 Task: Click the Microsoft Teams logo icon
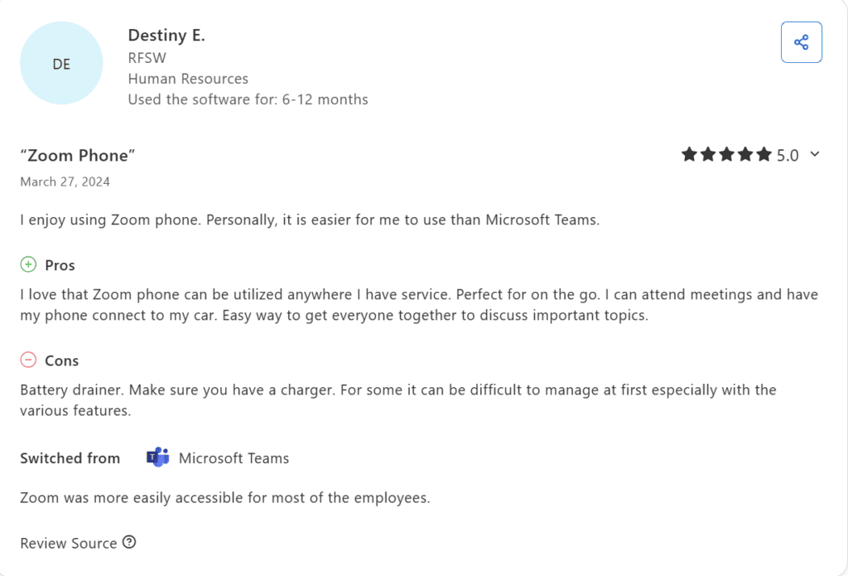(158, 457)
